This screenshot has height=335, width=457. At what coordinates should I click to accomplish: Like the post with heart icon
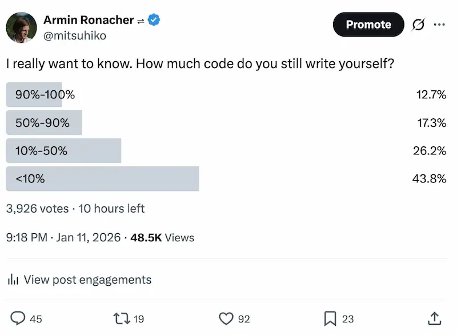227,318
